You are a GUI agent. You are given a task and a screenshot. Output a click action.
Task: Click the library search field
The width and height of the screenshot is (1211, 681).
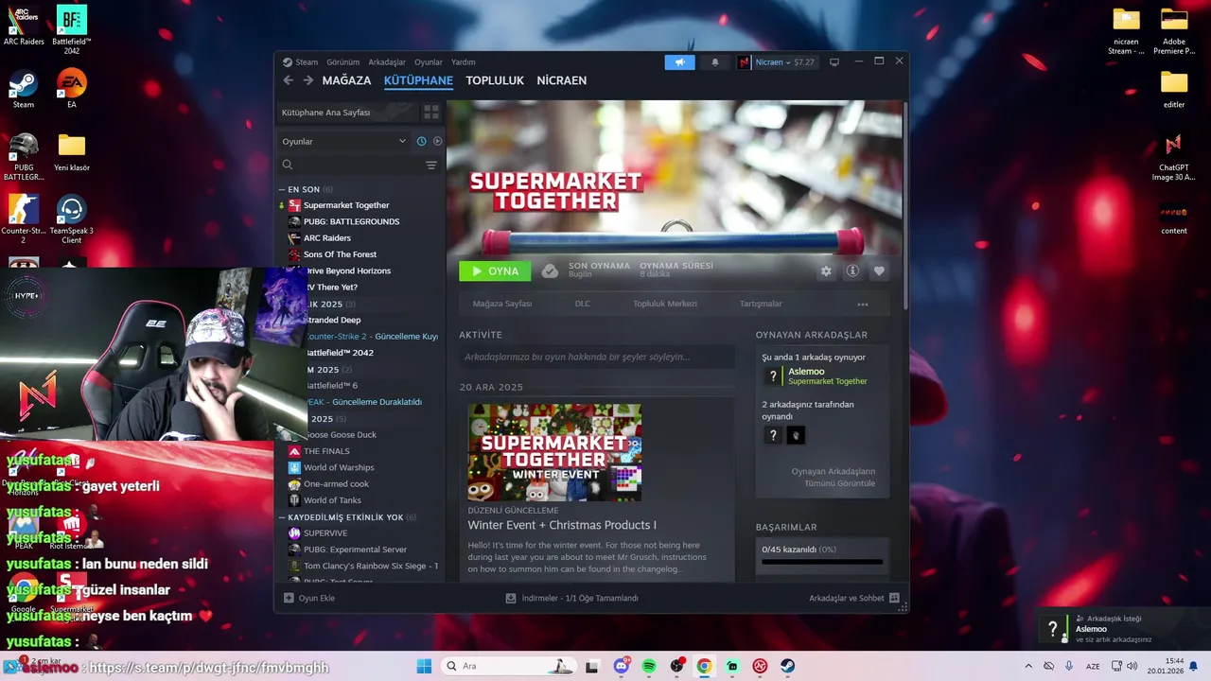coord(350,165)
